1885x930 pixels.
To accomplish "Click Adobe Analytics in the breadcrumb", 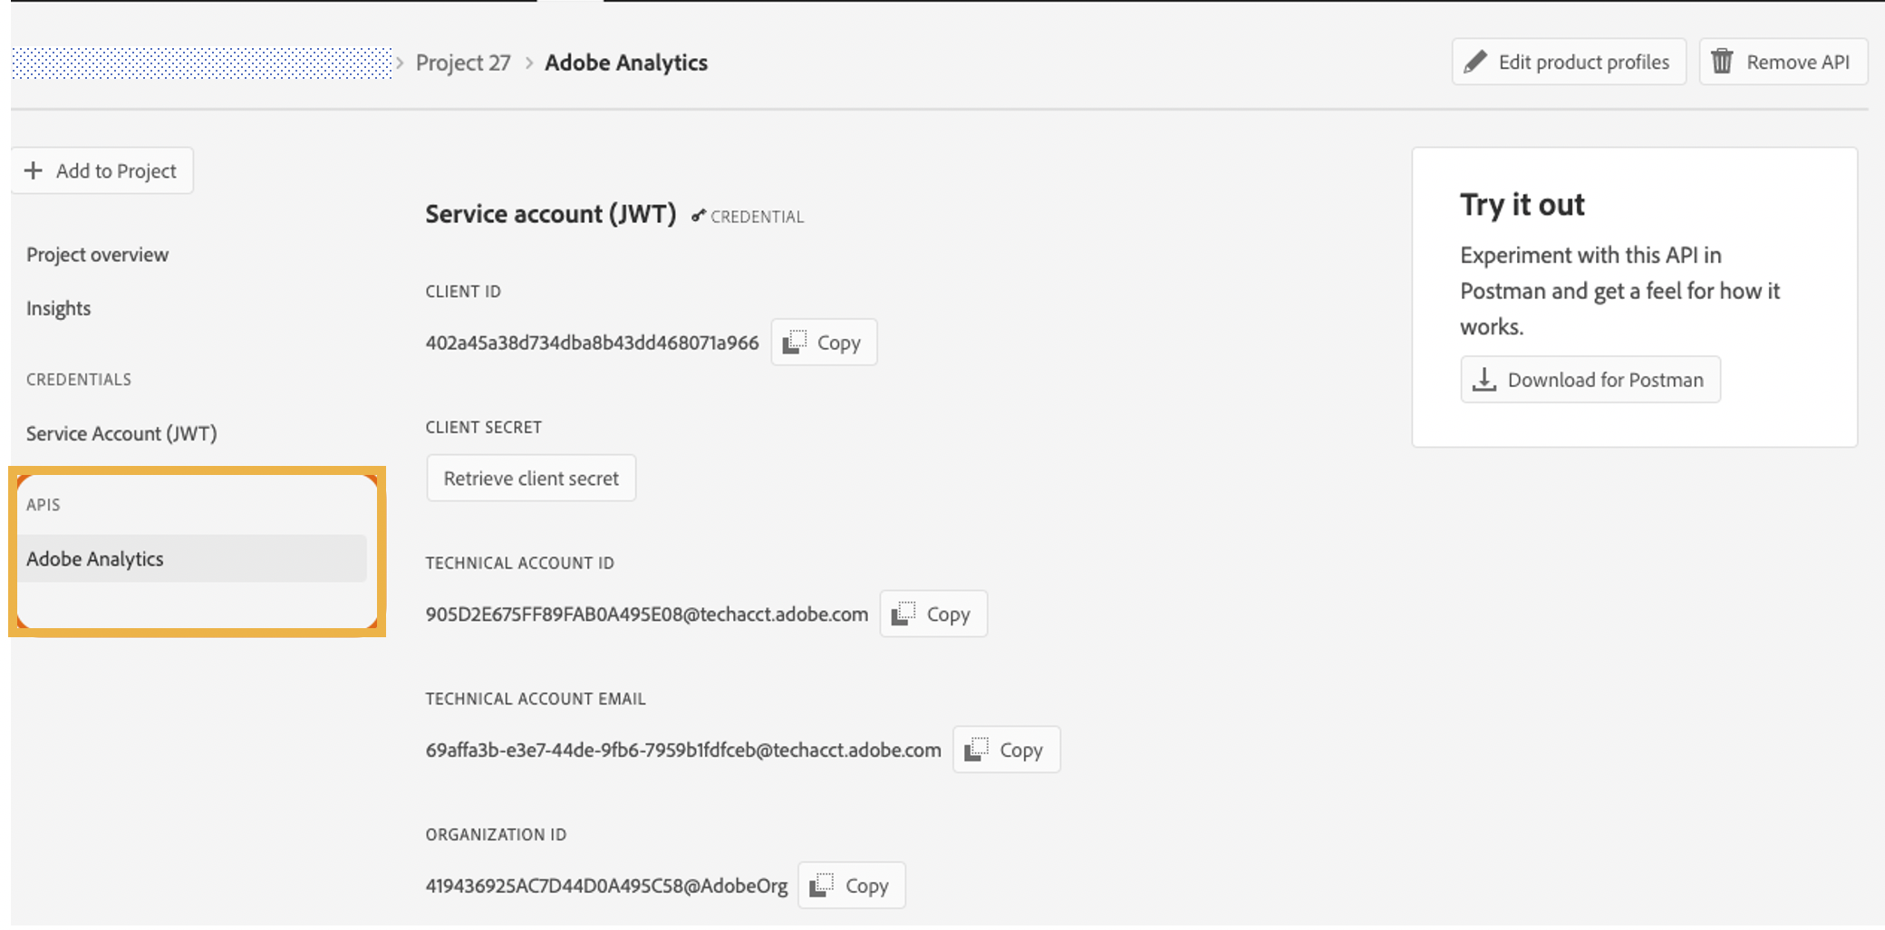I will pyautogui.click(x=626, y=63).
